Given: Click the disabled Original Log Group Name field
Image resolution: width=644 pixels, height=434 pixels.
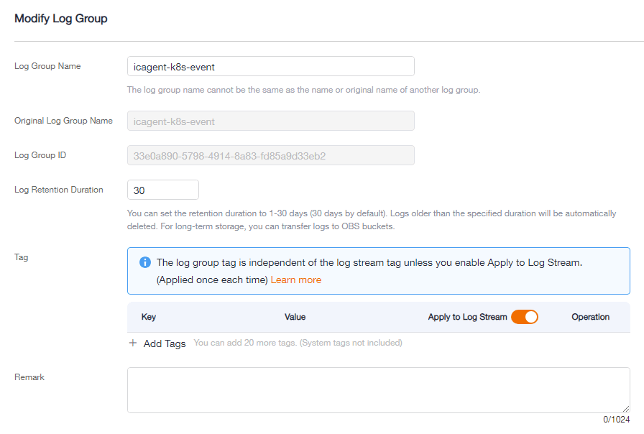Looking at the screenshot, I should pos(271,121).
